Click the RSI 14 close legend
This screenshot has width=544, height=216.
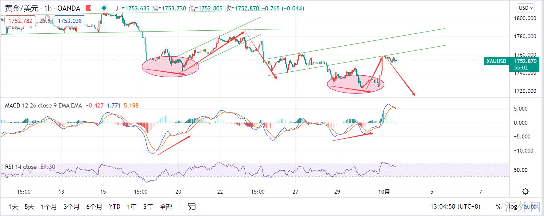pyautogui.click(x=21, y=167)
